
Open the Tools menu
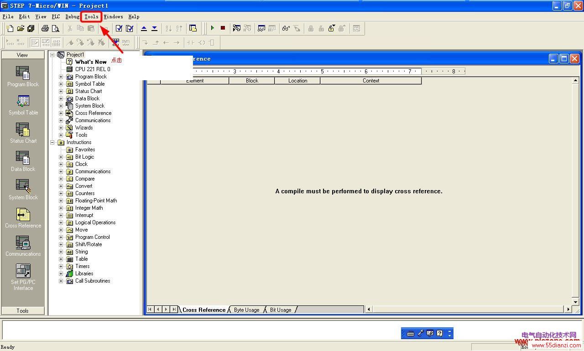click(91, 17)
